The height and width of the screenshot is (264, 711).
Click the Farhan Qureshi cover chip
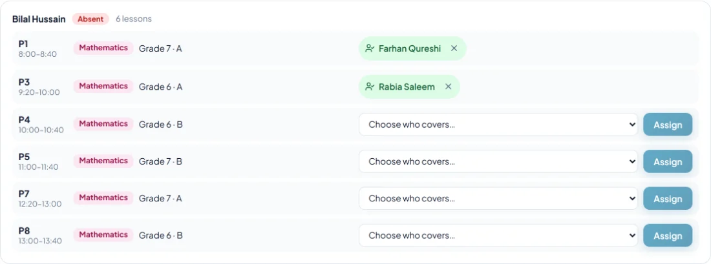tap(412, 48)
